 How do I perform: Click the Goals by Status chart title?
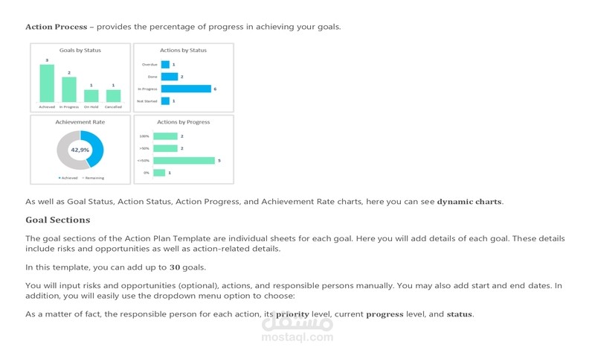[80, 50]
